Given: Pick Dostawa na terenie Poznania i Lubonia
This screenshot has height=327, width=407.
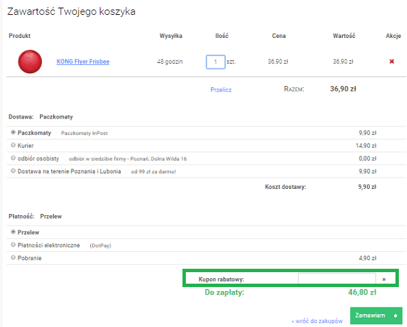Looking at the screenshot, I should [x=13, y=171].
